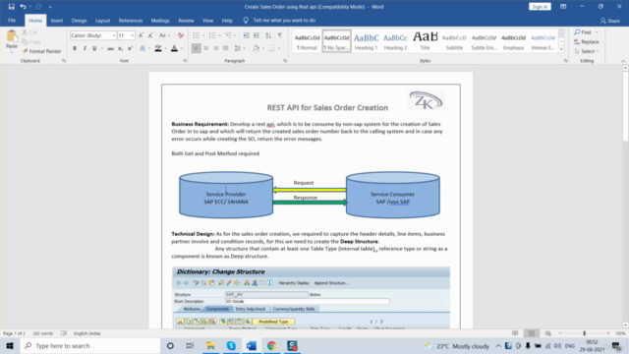
Task: Align text right
Action: 216,48
